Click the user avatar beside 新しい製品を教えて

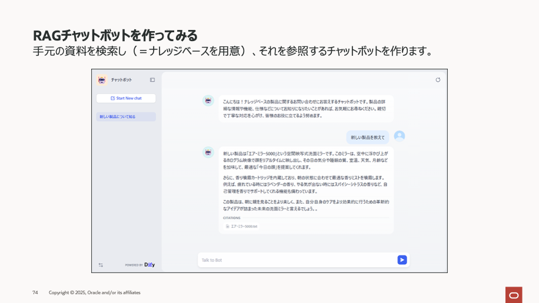click(x=400, y=136)
